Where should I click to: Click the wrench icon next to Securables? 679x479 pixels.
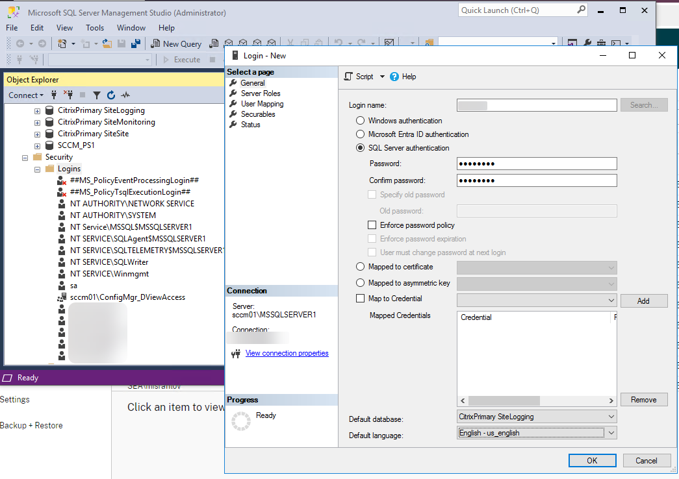click(x=233, y=114)
